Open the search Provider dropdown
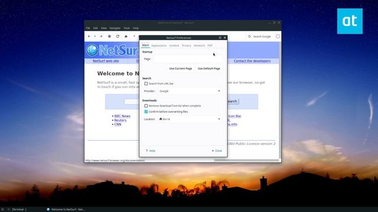 pos(190,91)
